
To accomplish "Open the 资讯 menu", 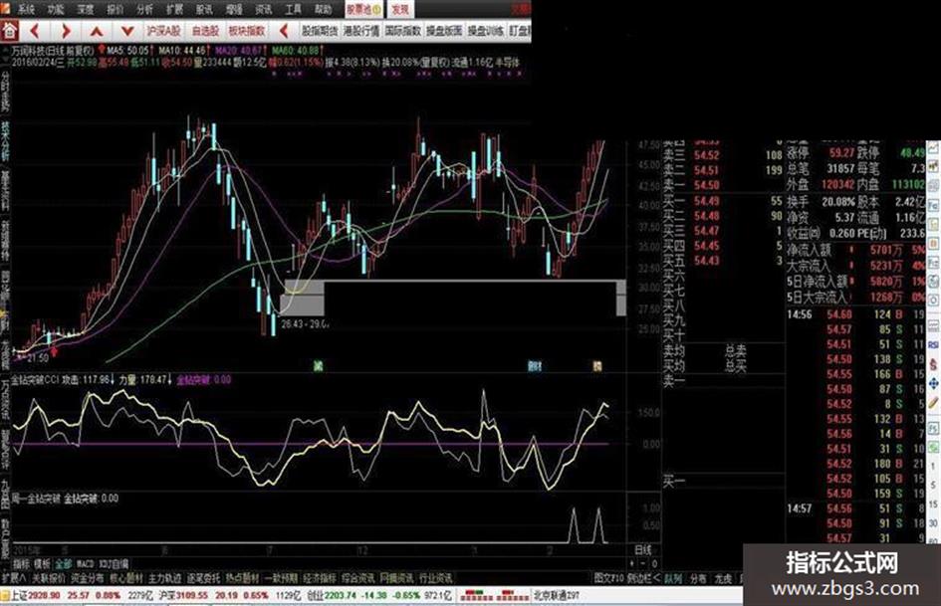I will [x=264, y=9].
